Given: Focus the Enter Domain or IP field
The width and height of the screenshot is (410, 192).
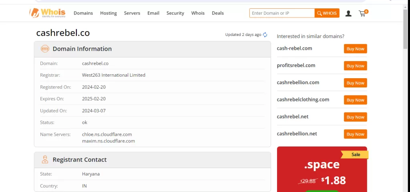Looking at the screenshot, I should pyautogui.click(x=282, y=13).
